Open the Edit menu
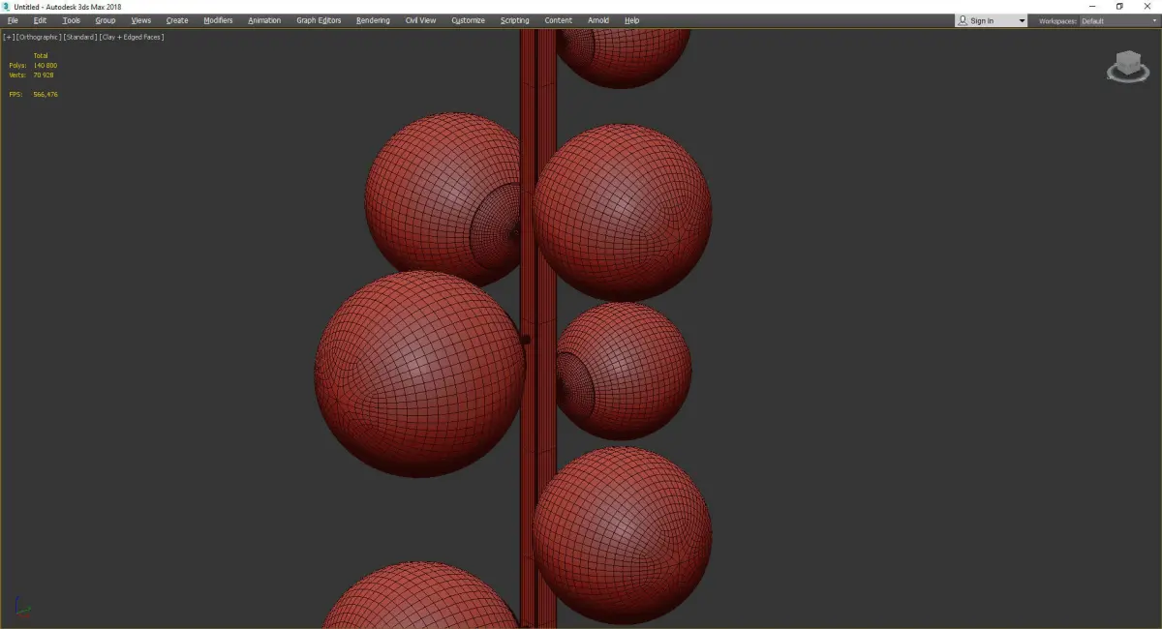 point(40,20)
